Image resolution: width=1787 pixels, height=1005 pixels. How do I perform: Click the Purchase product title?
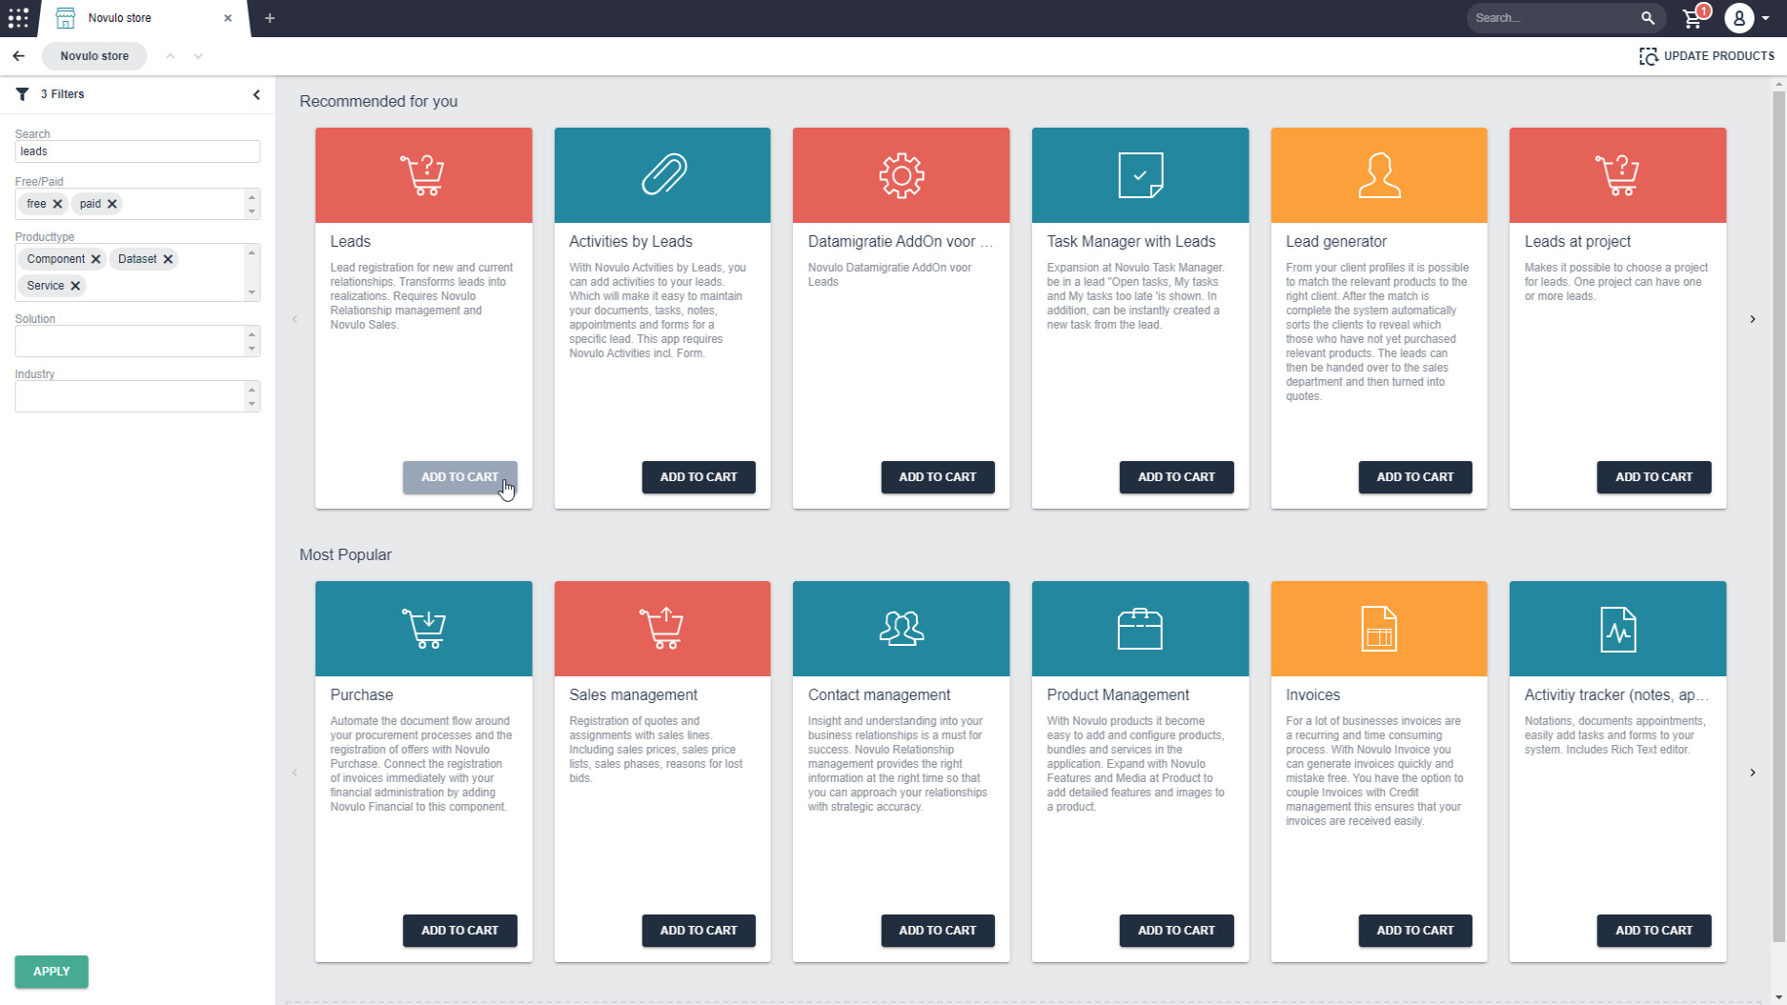[x=361, y=695]
